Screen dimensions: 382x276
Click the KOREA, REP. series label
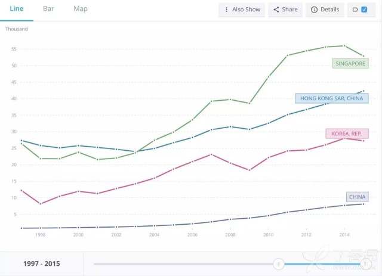tap(343, 134)
